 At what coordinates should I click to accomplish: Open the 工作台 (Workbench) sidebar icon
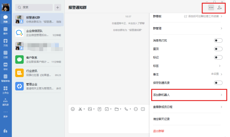[x=6, y=90]
